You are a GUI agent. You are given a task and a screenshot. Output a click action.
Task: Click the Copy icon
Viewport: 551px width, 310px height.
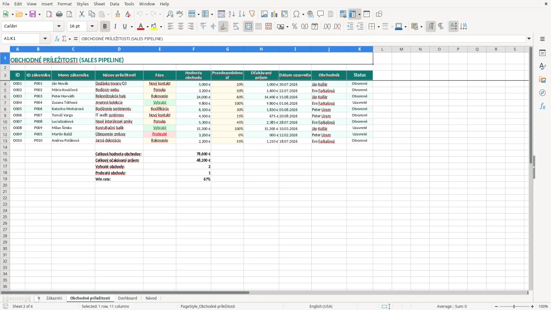[x=92, y=14]
